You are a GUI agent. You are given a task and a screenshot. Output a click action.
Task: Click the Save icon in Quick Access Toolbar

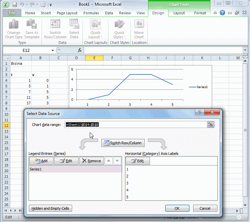15,5
